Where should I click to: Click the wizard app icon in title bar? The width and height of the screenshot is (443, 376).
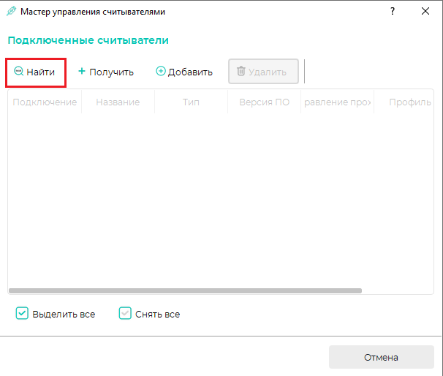(11, 11)
